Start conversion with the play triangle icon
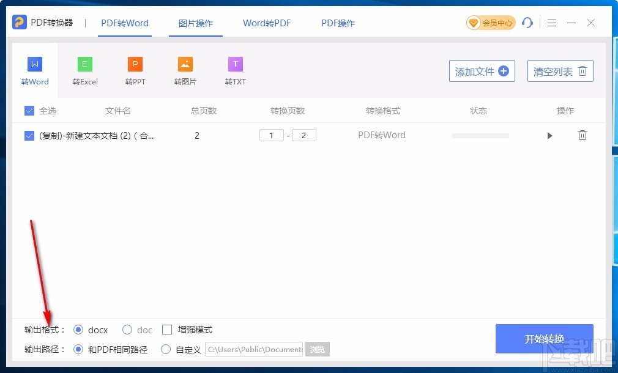The image size is (618, 373). (549, 135)
